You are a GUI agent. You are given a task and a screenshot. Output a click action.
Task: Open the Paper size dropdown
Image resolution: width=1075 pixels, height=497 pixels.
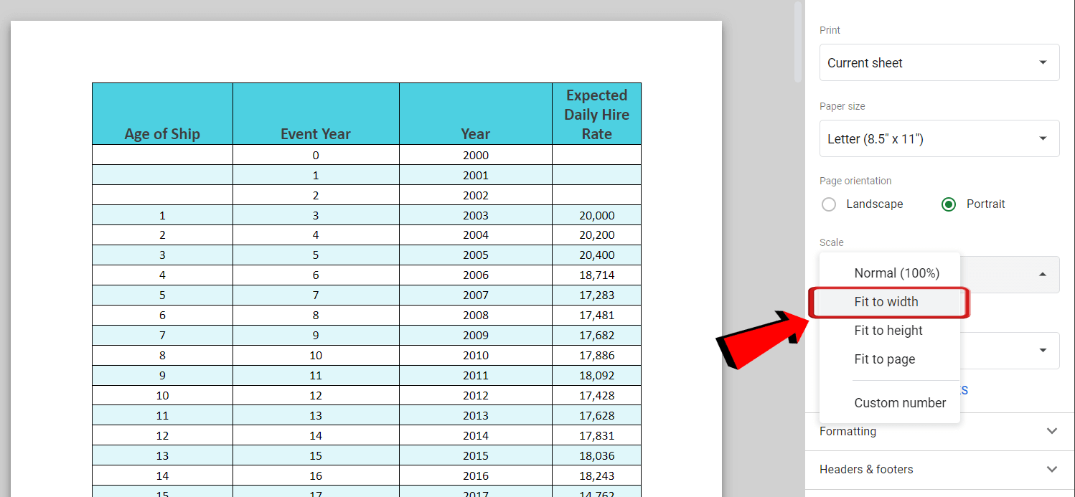939,138
